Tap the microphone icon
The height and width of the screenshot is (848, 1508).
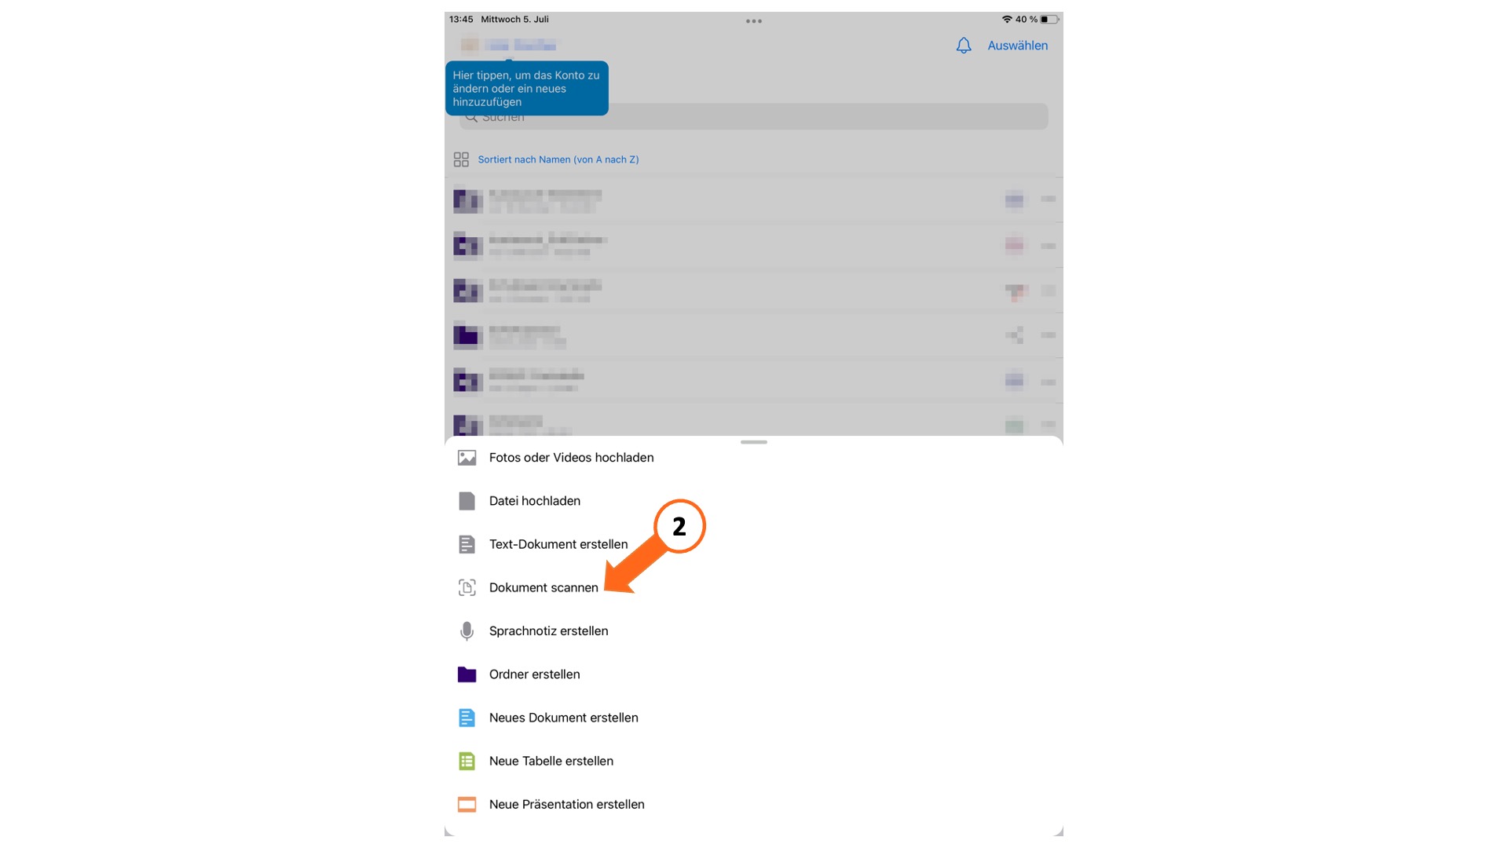[467, 631]
